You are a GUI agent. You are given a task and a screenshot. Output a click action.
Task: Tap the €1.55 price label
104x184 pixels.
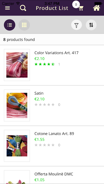pyautogui.click(x=39, y=139)
